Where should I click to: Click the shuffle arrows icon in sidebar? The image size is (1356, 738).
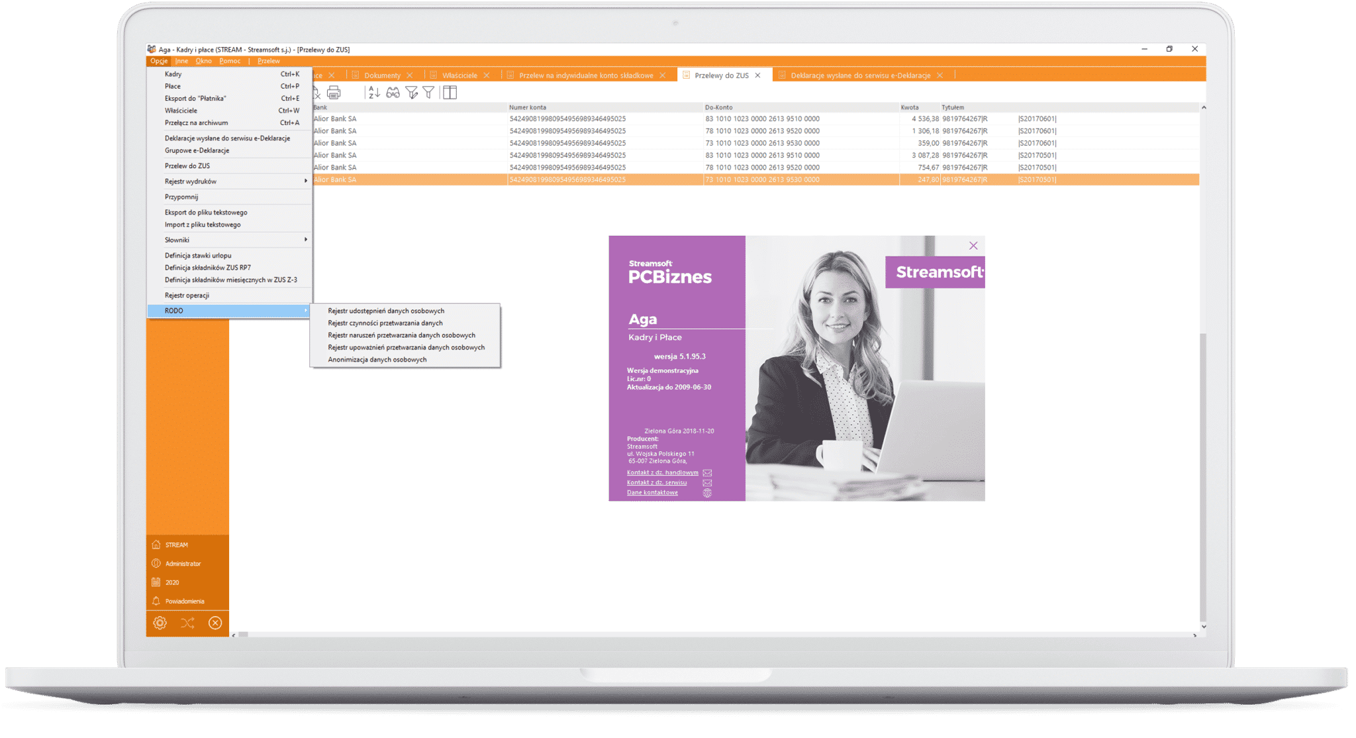(x=187, y=623)
